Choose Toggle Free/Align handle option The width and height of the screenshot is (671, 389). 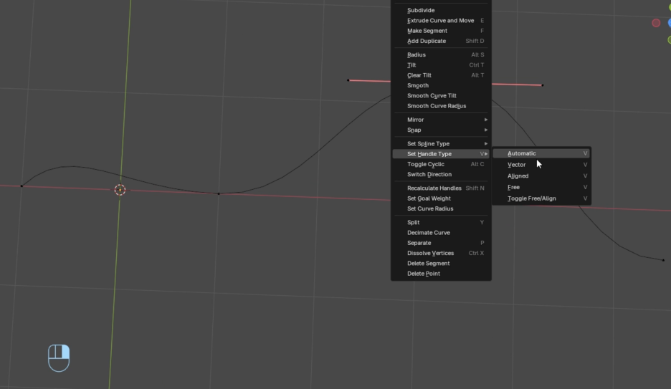(541, 198)
